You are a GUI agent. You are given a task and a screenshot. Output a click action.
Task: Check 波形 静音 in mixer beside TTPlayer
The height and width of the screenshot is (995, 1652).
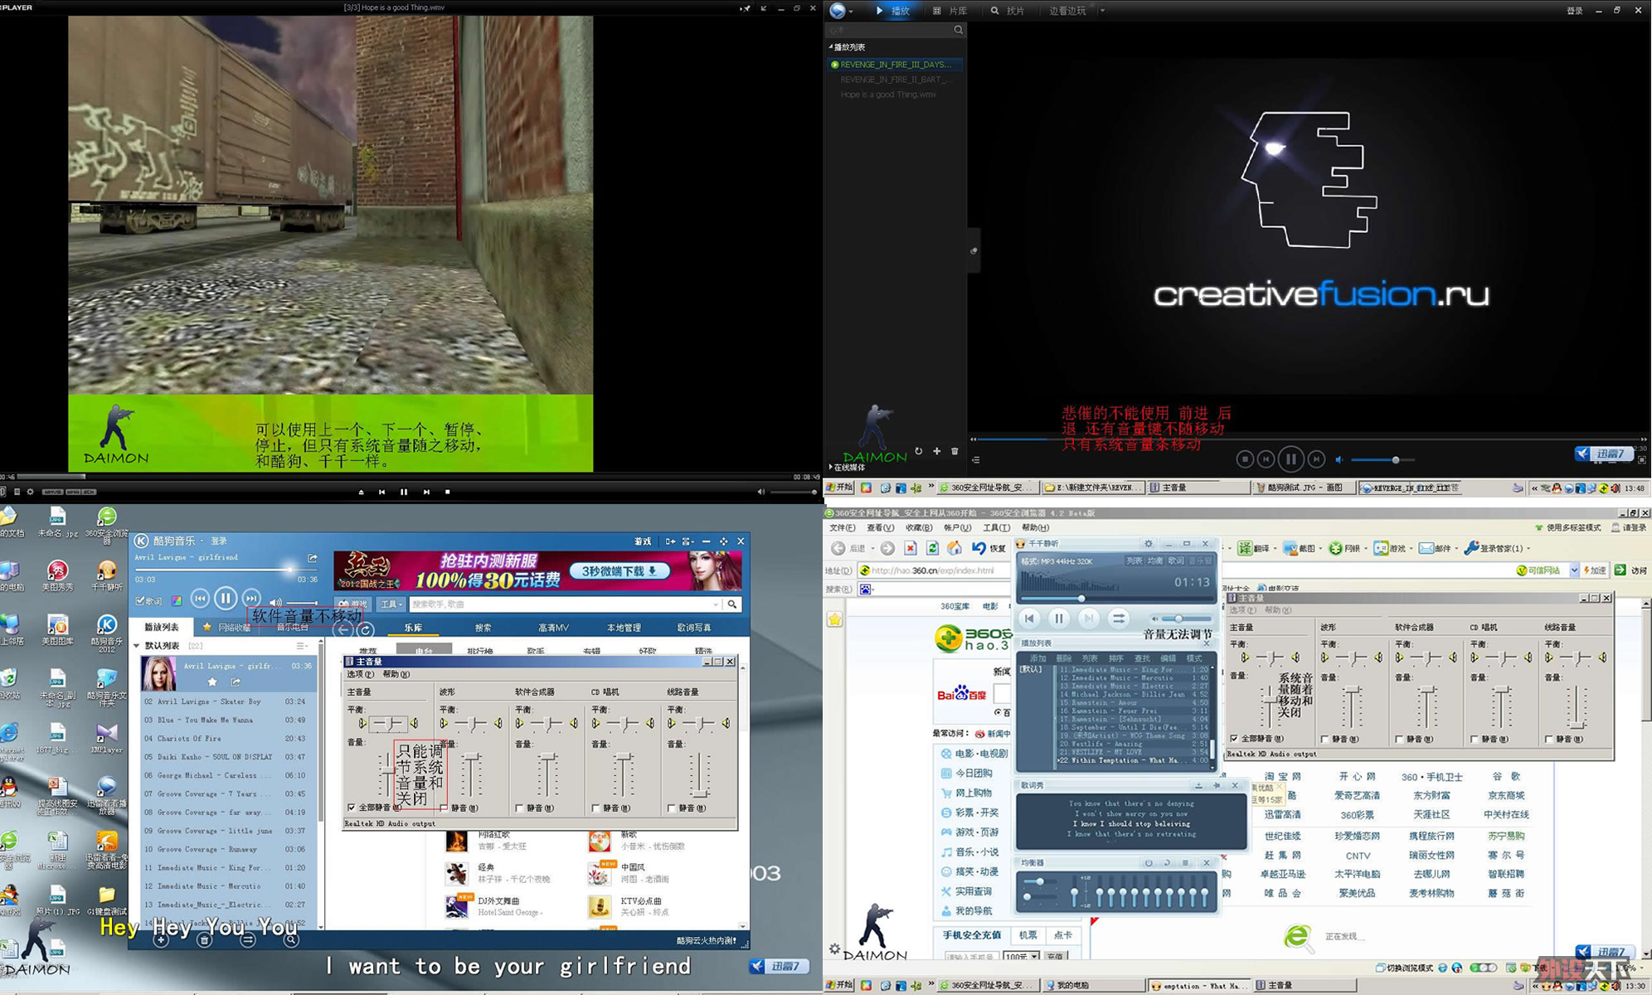(1325, 739)
